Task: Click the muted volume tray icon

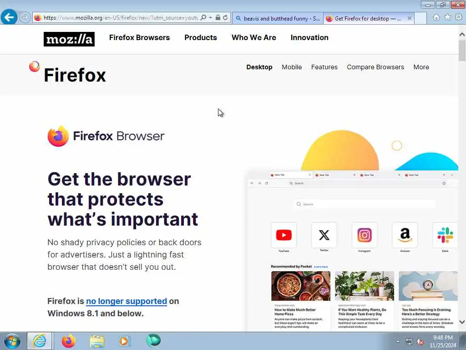Action: tap(420, 342)
